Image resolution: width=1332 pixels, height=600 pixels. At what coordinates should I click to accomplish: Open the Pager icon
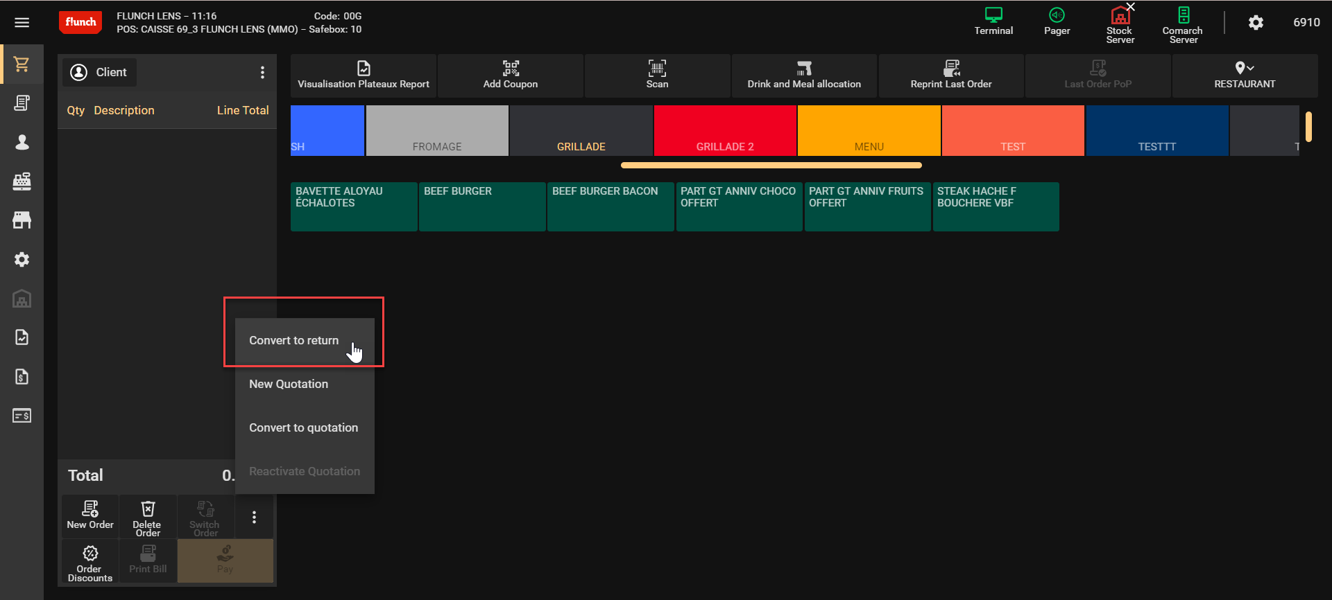pyautogui.click(x=1056, y=15)
